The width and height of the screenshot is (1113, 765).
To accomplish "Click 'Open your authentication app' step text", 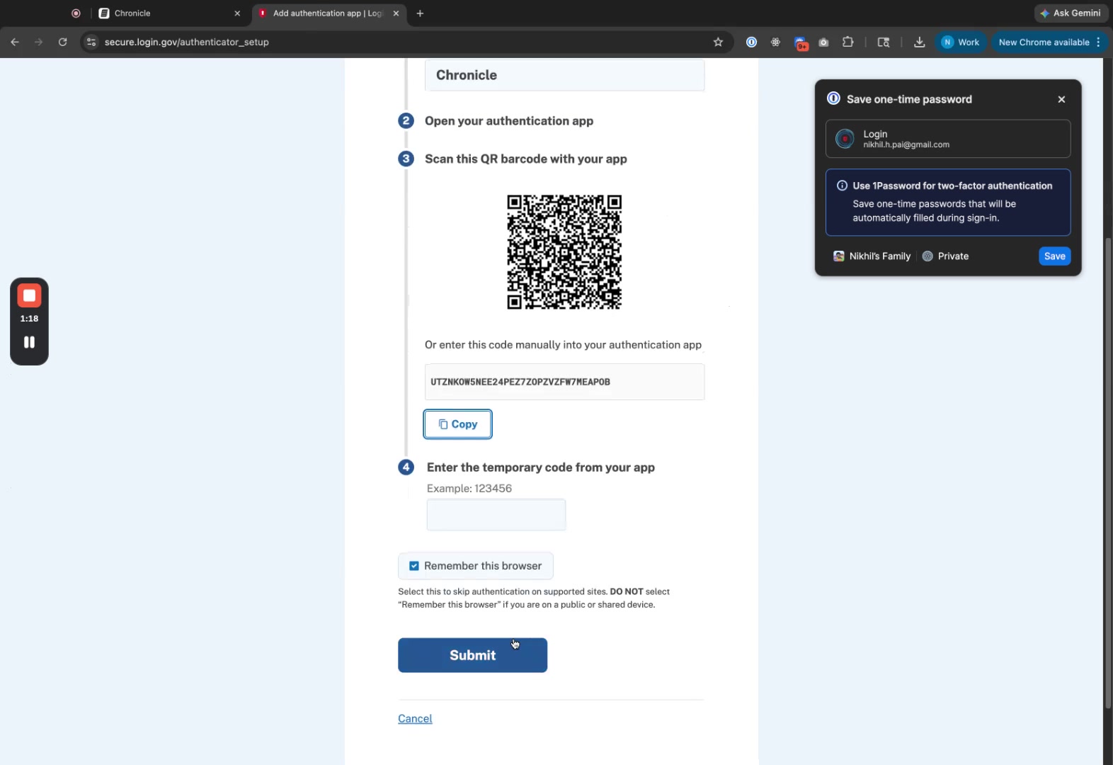I will [509, 120].
